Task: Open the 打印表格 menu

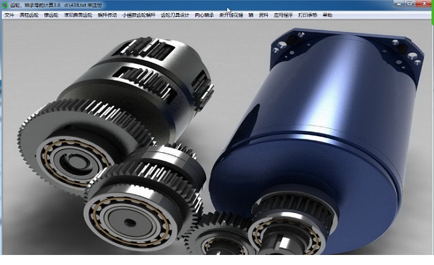Action: 308,15
